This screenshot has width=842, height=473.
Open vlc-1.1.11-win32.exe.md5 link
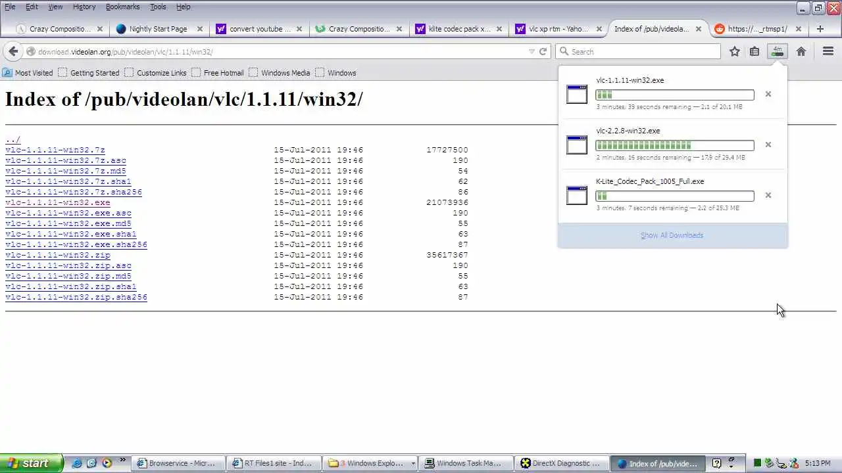[68, 223]
